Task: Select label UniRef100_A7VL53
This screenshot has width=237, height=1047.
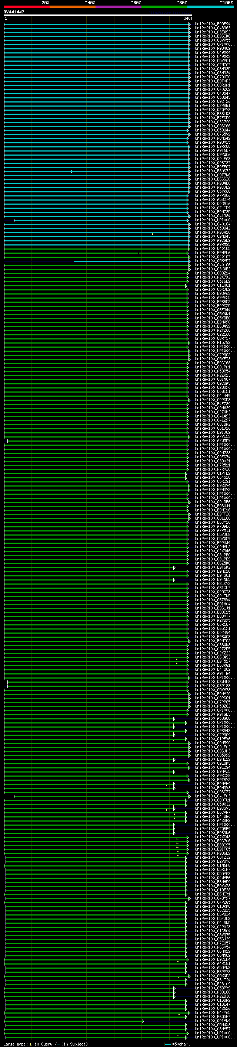Action: (x=213, y=436)
